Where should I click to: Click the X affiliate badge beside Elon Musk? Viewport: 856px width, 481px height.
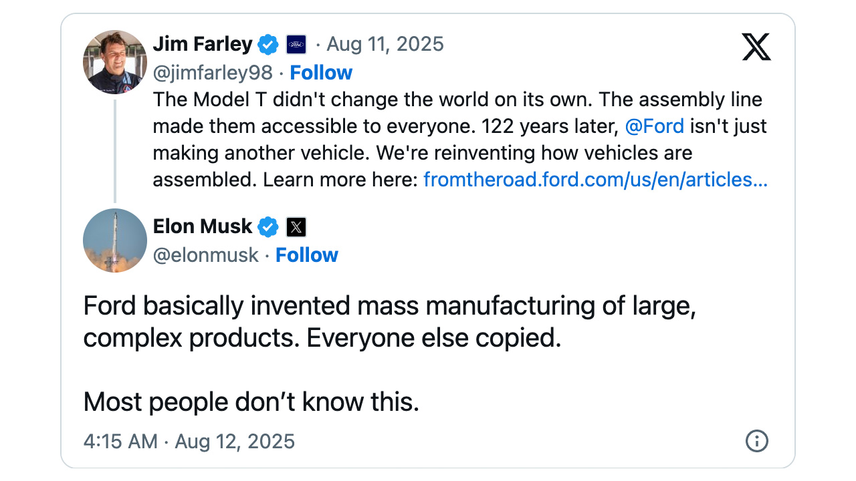tap(296, 227)
